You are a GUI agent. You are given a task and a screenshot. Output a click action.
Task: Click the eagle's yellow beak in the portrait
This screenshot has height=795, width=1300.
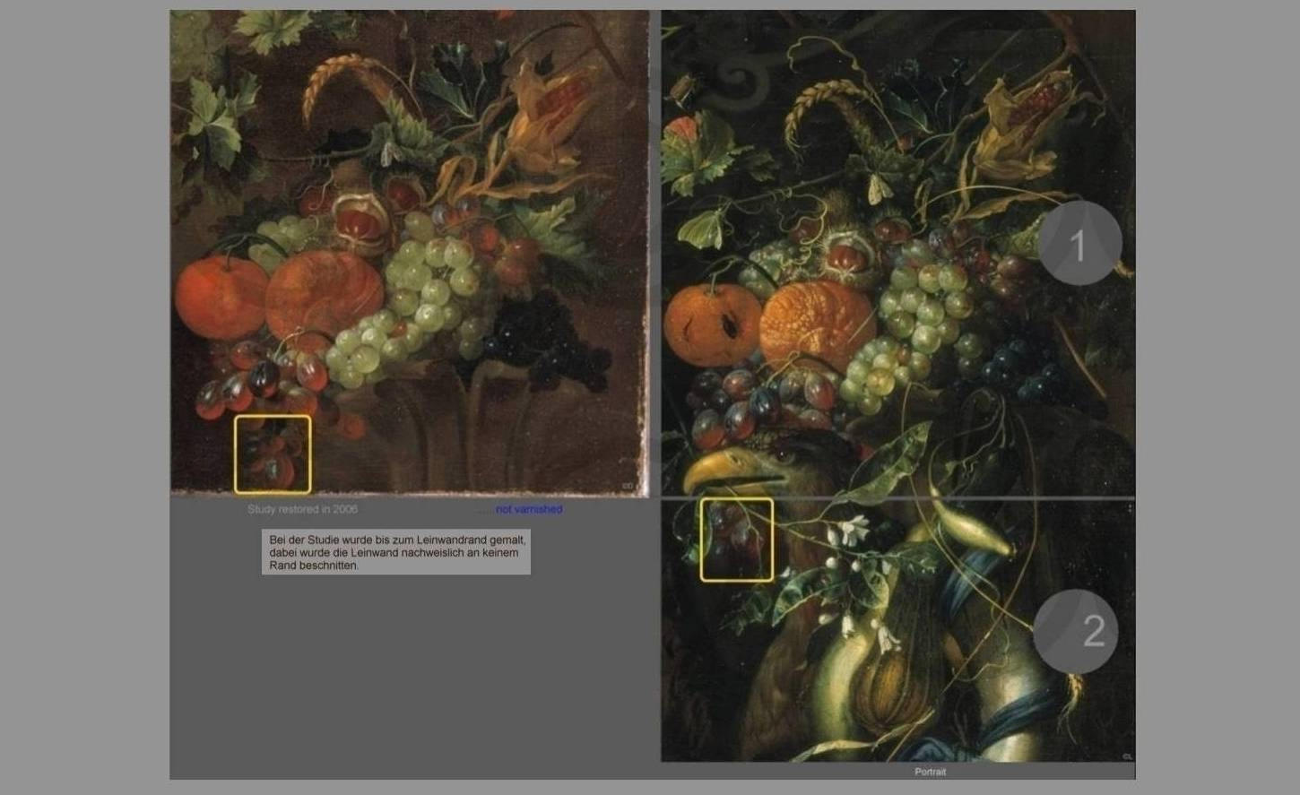point(716,470)
